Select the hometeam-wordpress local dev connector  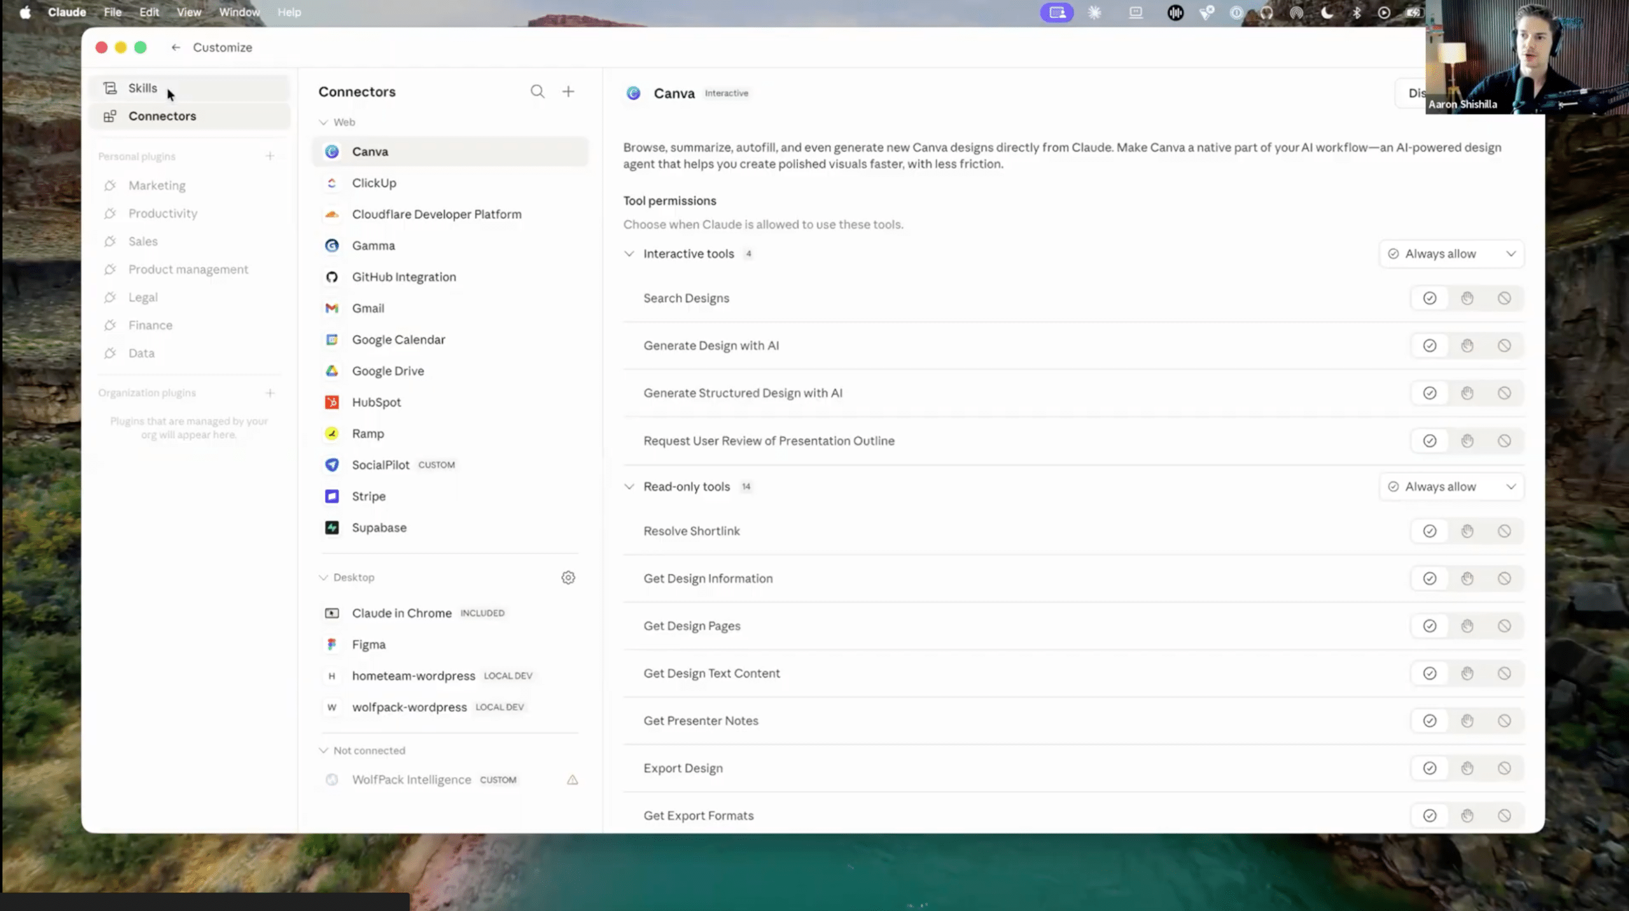451,676
